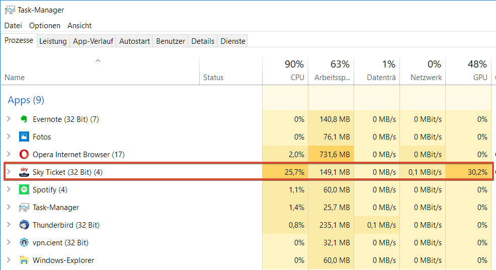Viewport: 496px width, 270px height.
Task: Click the vpn.cient app icon
Action: (24, 242)
